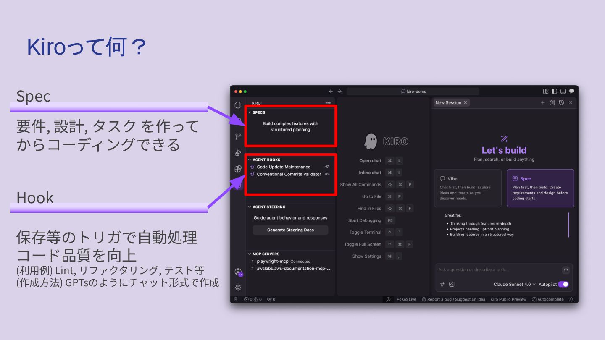Open the Conventional Commits Validator hook
Image resolution: width=605 pixels, height=340 pixels.
pyautogui.click(x=289, y=174)
